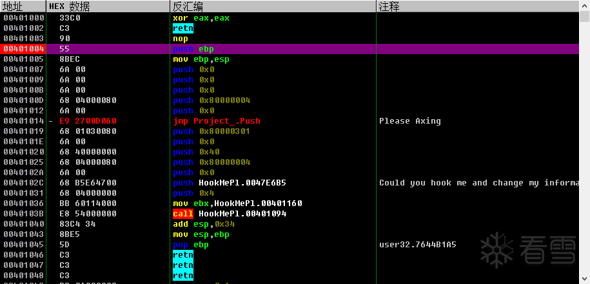Click hex bytes 83C4 34

[x=77, y=224]
